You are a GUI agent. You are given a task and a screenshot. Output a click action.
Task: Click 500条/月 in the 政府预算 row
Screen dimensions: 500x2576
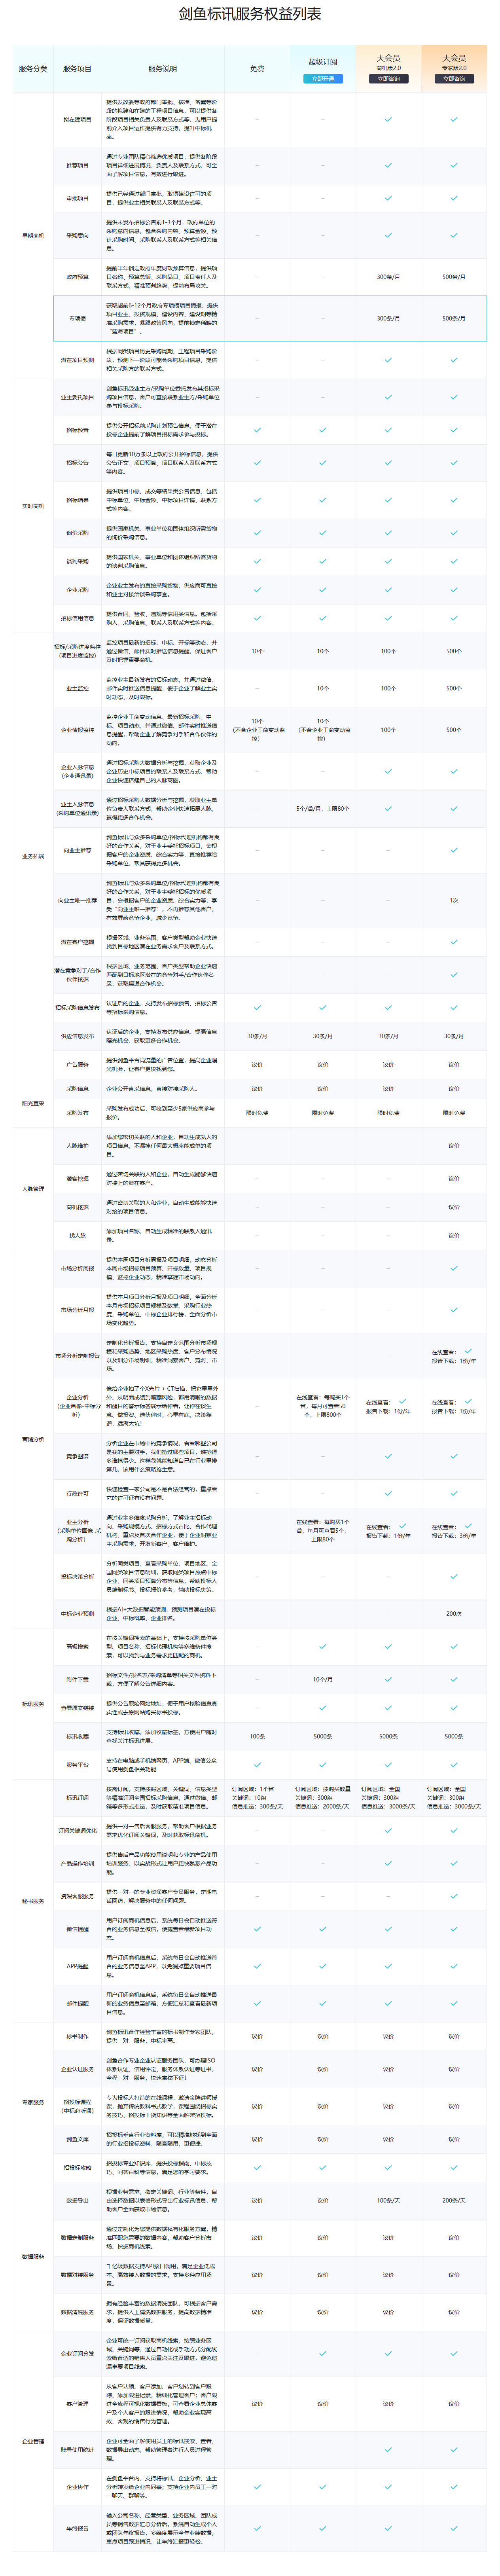pos(454,277)
